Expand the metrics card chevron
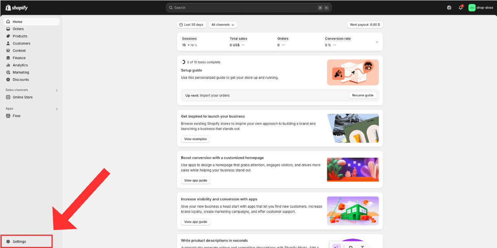 [377, 42]
